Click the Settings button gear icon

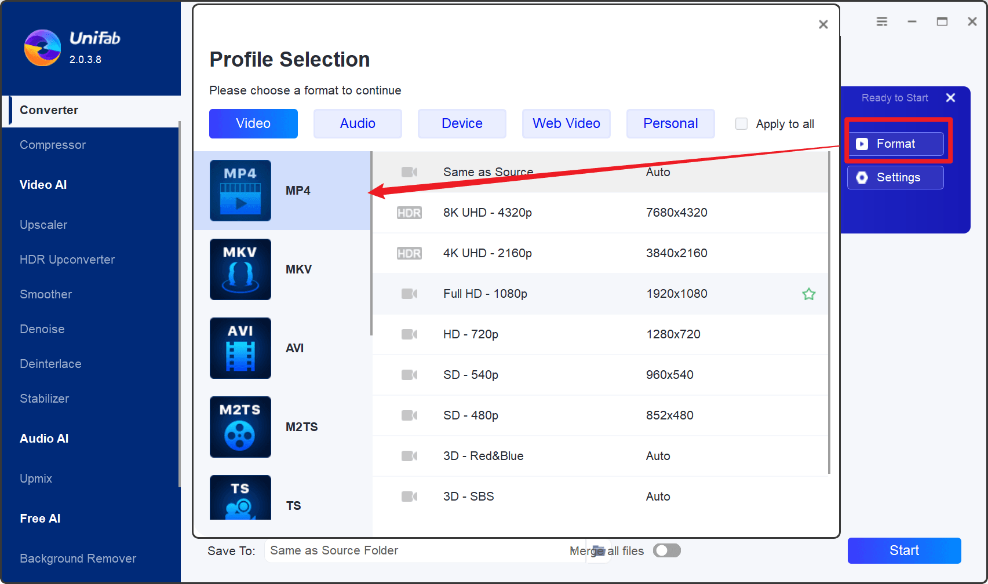[862, 177]
